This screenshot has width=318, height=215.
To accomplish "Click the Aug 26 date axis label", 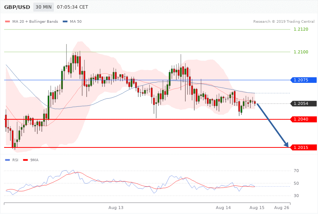I will click(282, 208).
